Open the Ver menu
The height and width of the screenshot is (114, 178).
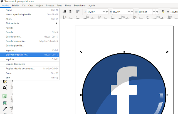(x=24, y=6)
